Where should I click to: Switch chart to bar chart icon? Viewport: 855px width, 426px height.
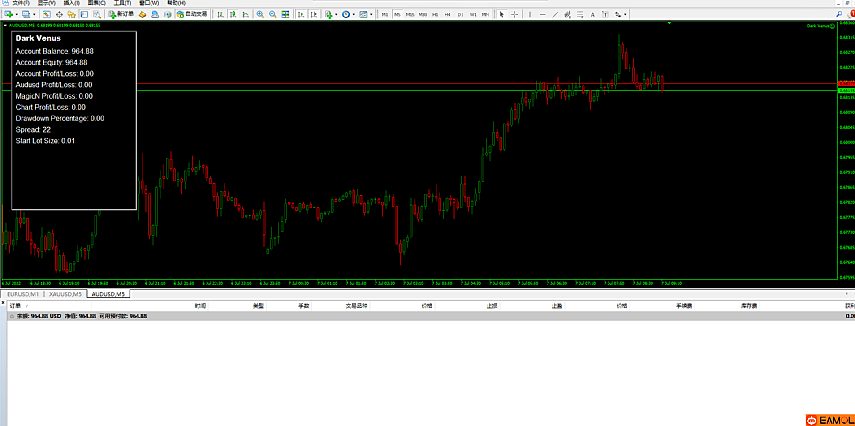(220, 14)
